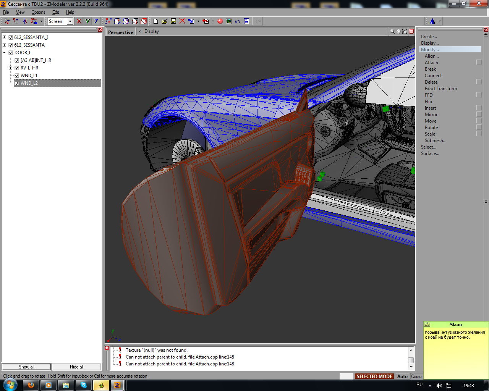This screenshot has width=489, height=391.
Task: Expand the 612_SESSANTA tree node
Action: tap(5, 45)
